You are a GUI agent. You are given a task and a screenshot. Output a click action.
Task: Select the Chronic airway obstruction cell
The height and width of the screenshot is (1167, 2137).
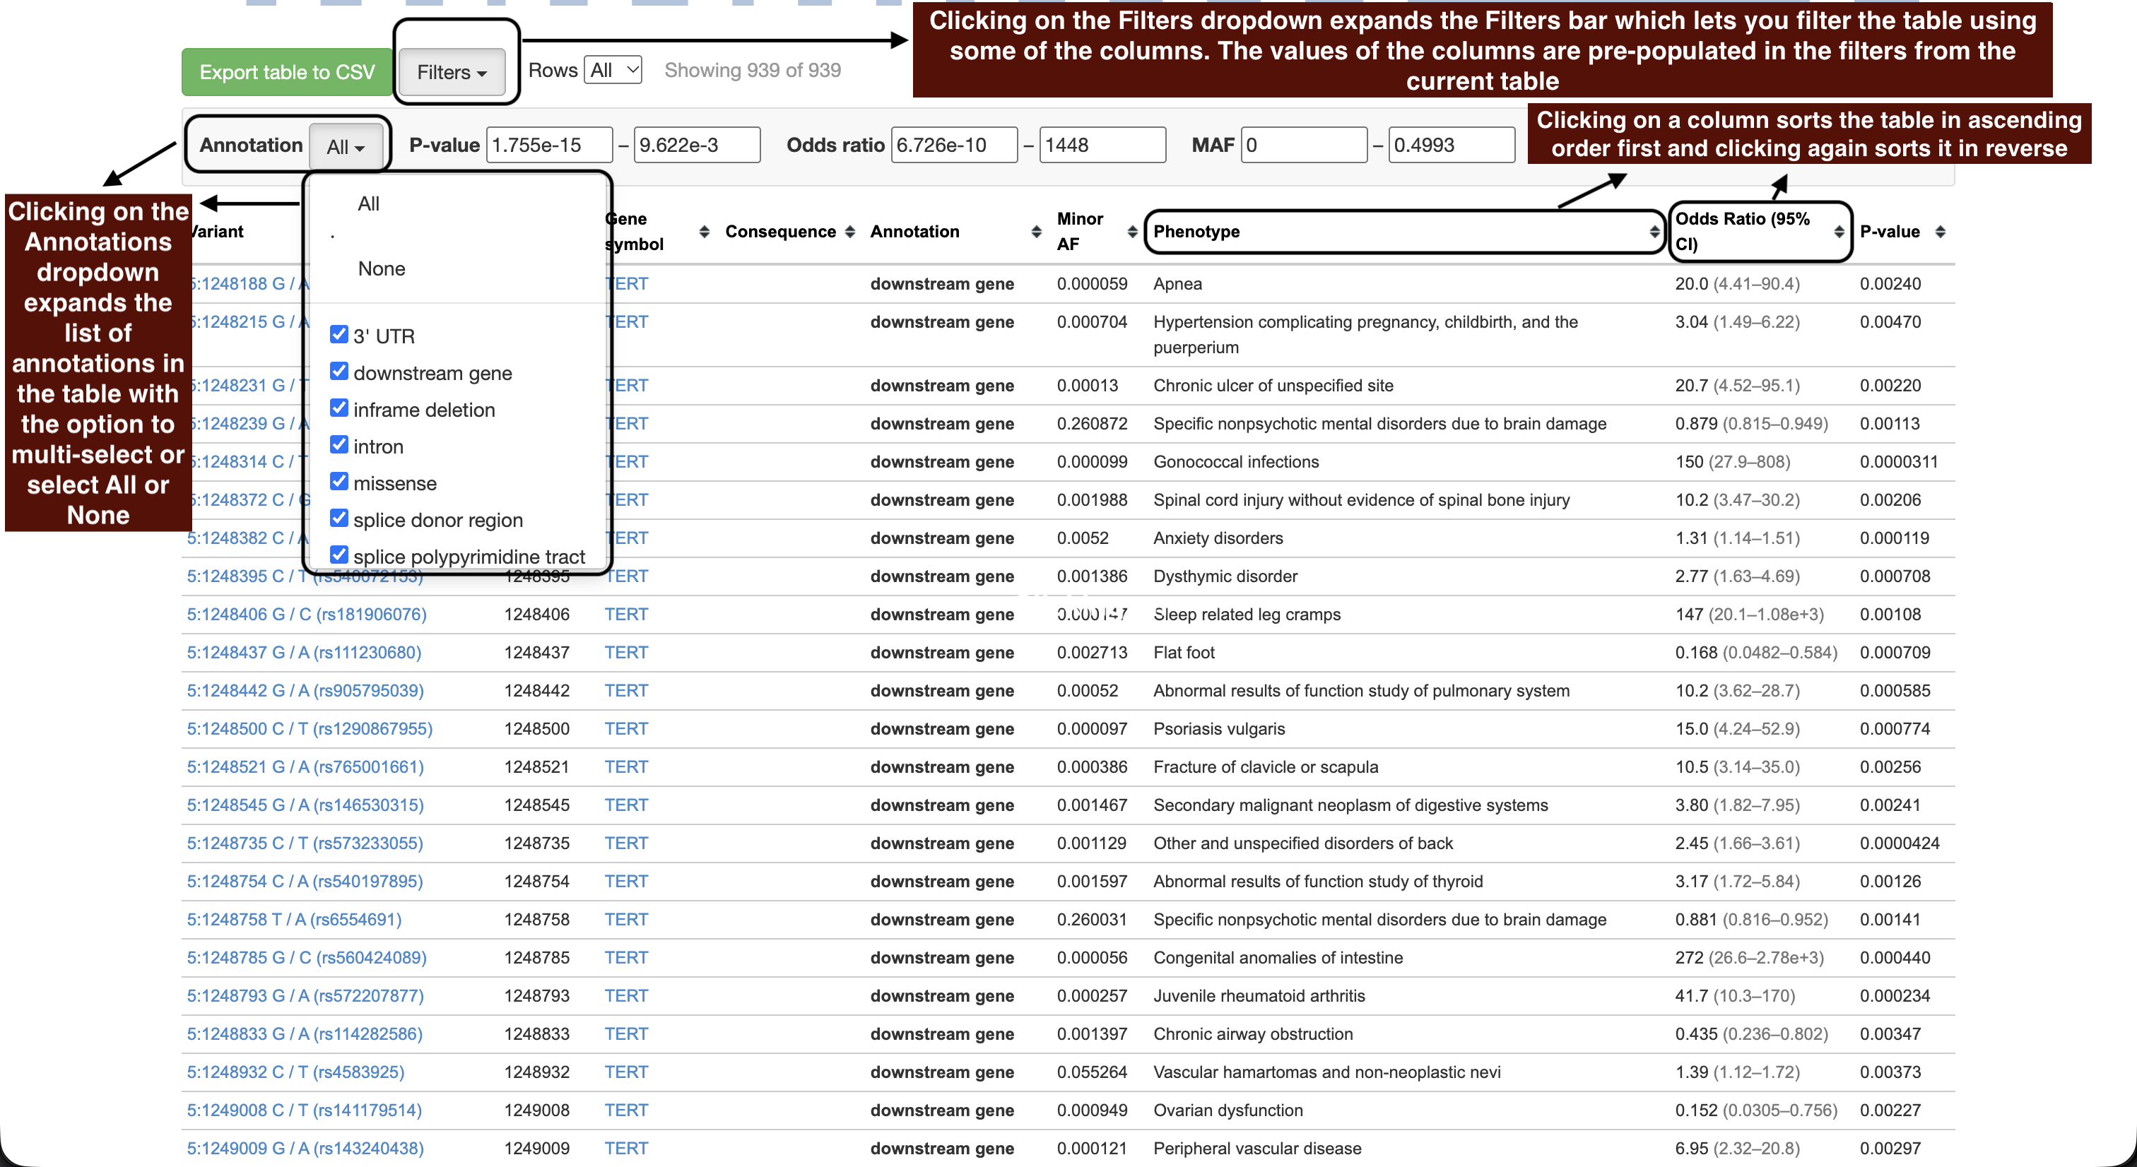pos(1253,1034)
